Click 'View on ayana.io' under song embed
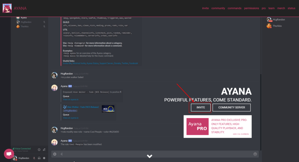Screen dimensions: 299x162 pyautogui.click(x=71, y=118)
